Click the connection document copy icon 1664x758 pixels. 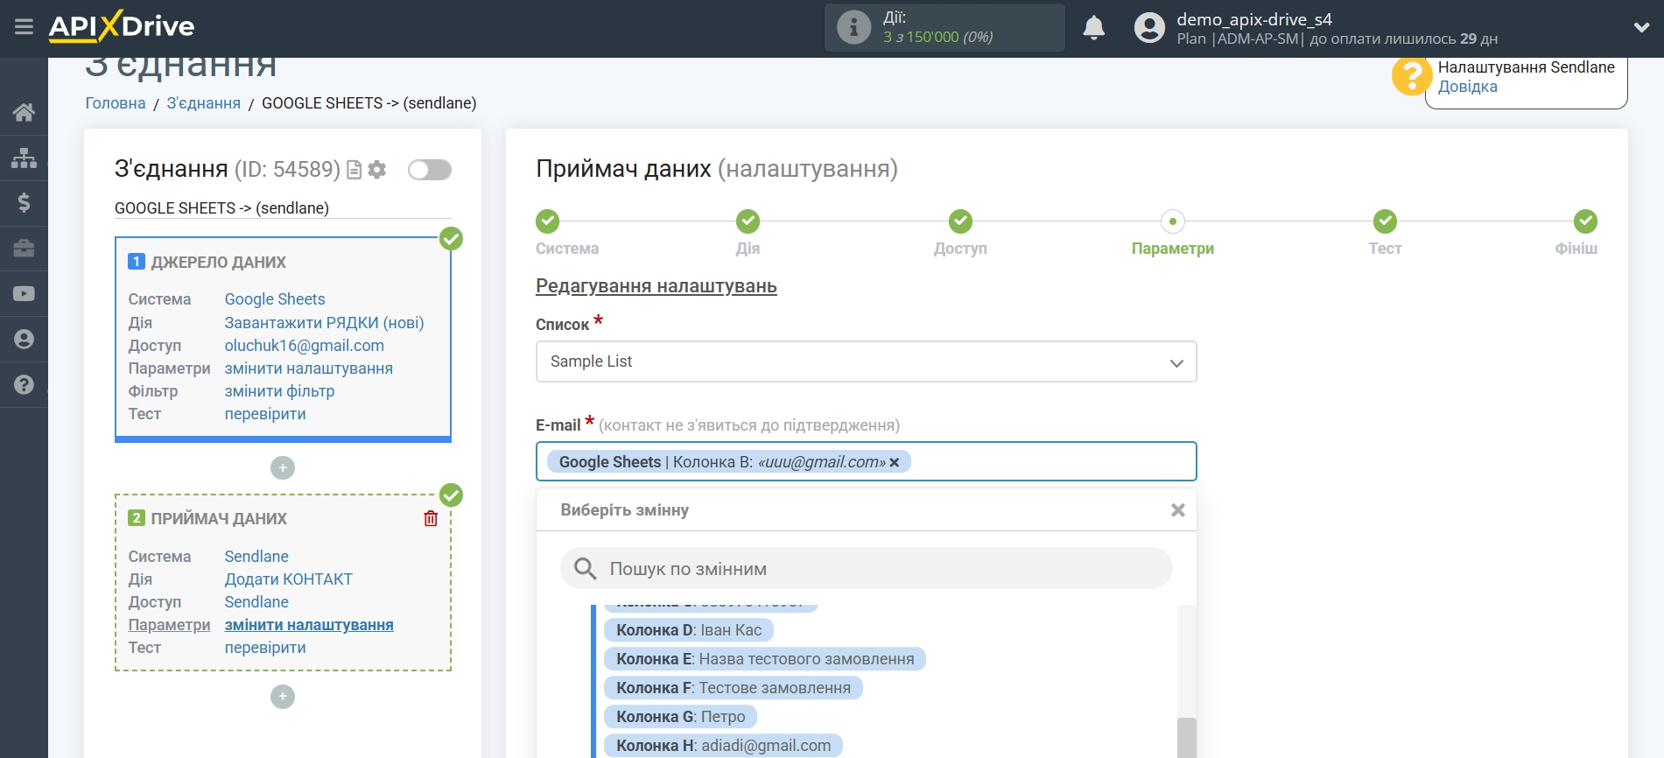pyautogui.click(x=355, y=170)
